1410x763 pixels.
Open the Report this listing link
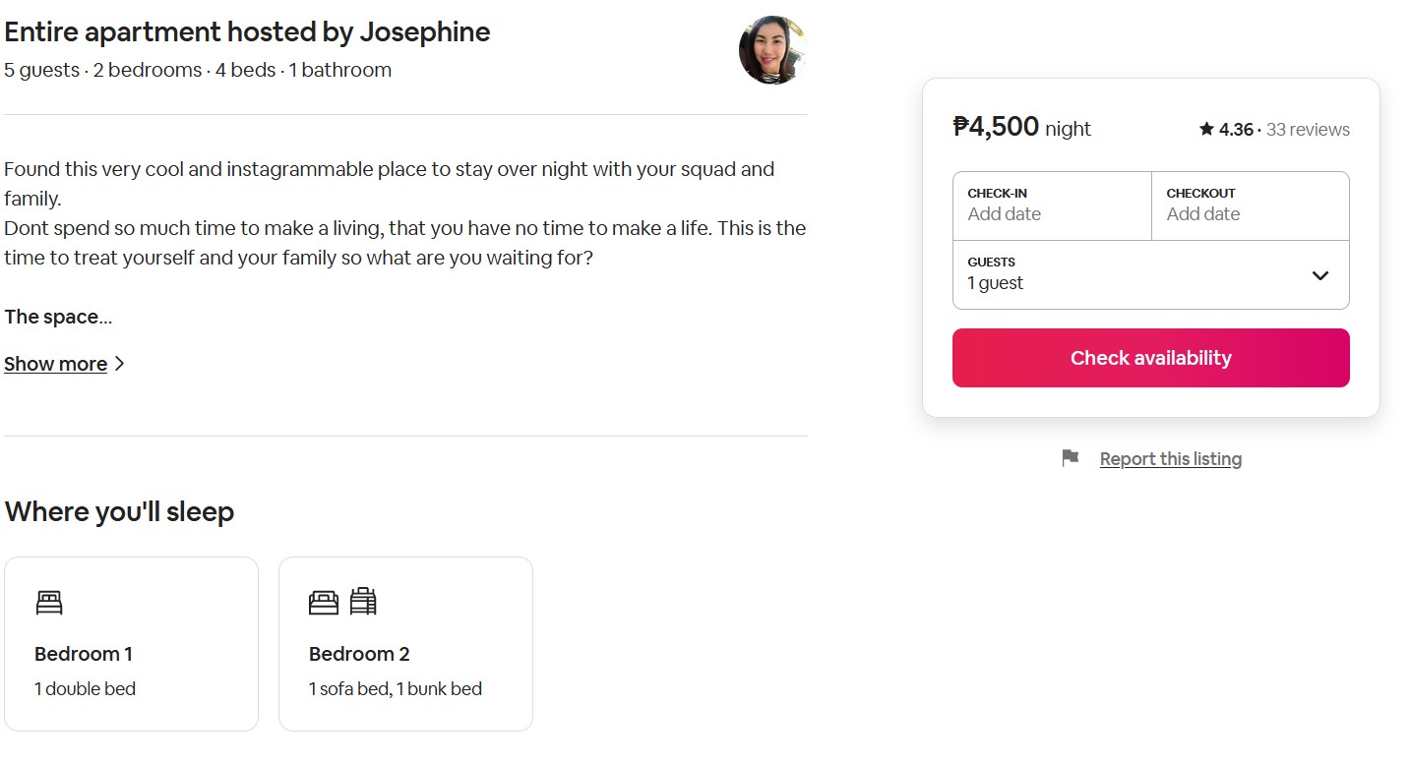[1170, 459]
